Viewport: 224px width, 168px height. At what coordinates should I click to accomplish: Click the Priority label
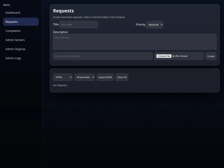(141, 24)
